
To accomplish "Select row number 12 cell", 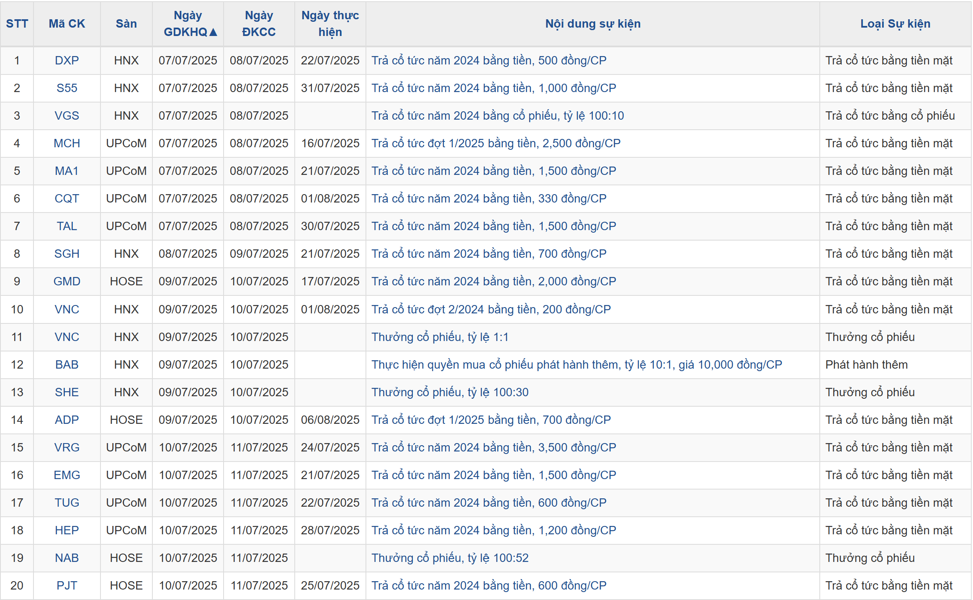I will pyautogui.click(x=17, y=365).
